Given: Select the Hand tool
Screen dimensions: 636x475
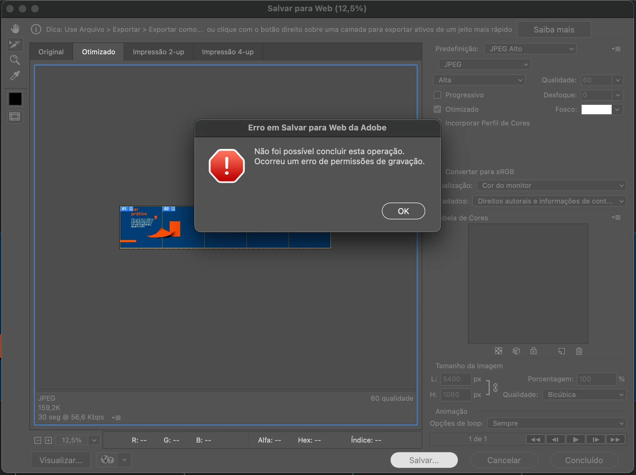Looking at the screenshot, I should (15, 29).
